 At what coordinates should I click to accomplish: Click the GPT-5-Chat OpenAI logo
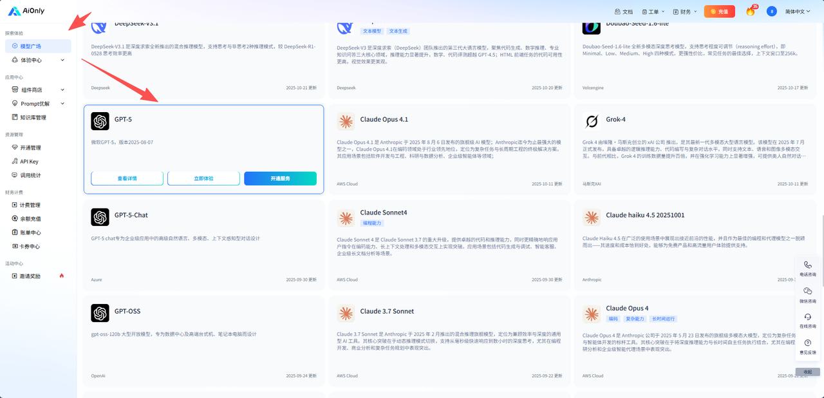[x=100, y=217]
